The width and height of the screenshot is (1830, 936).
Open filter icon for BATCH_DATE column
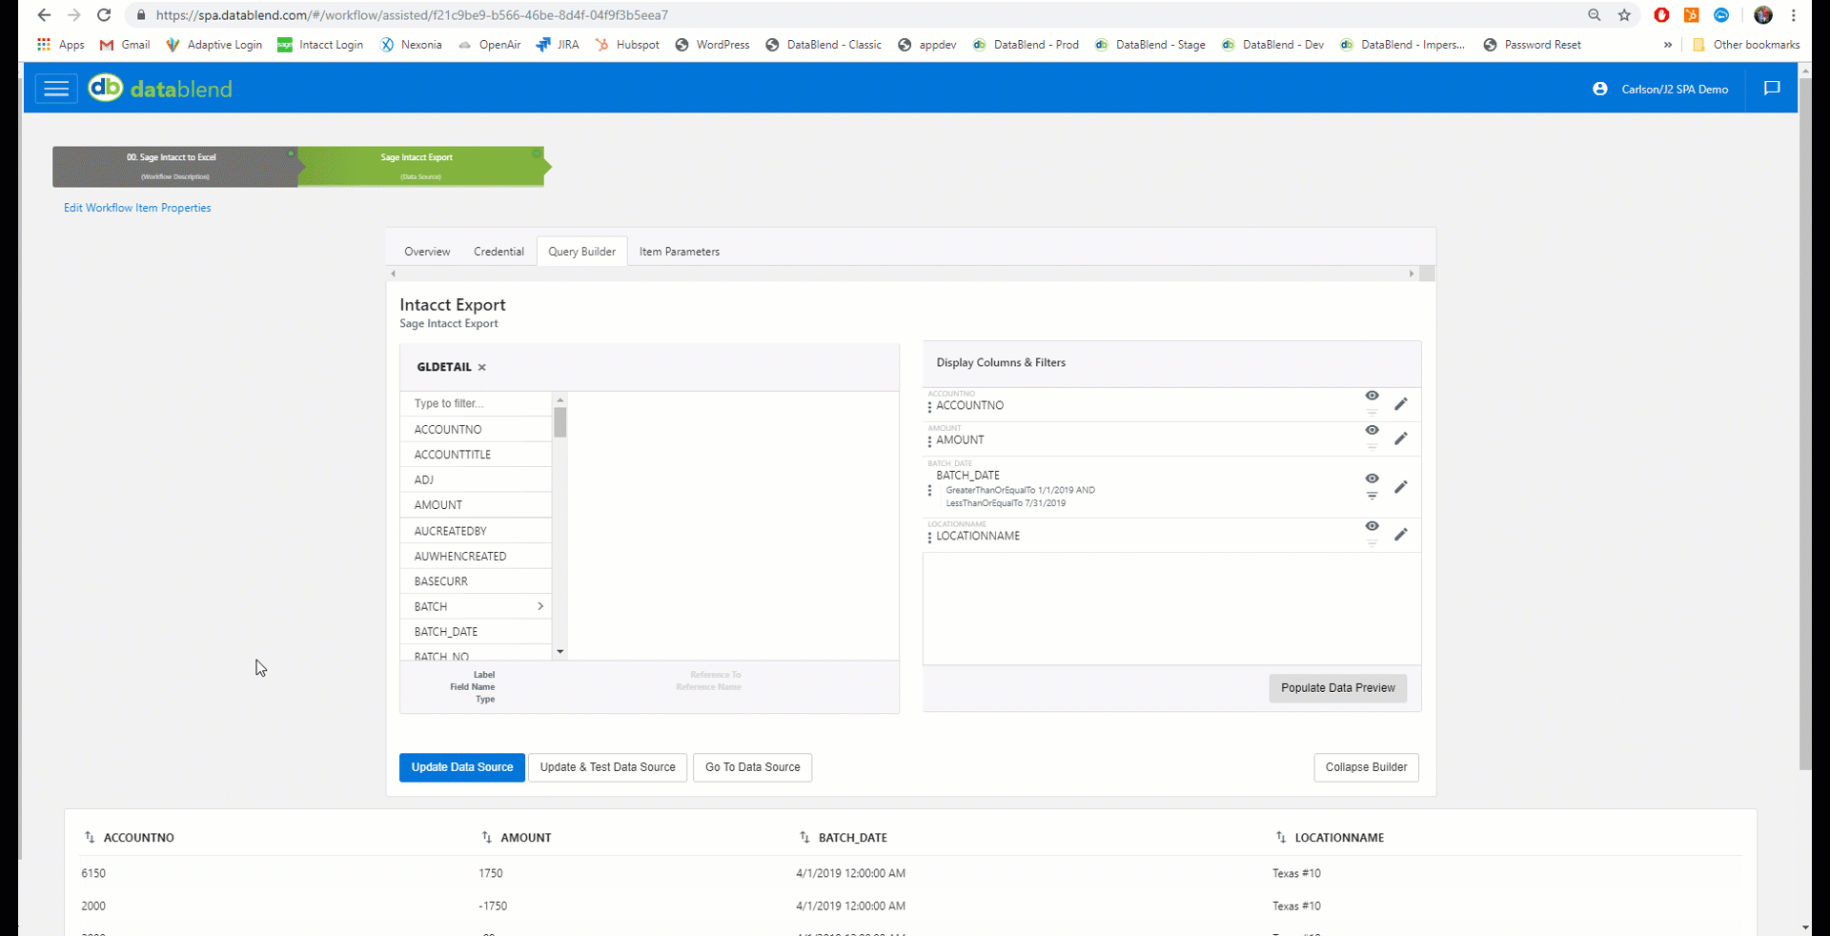tap(1372, 496)
